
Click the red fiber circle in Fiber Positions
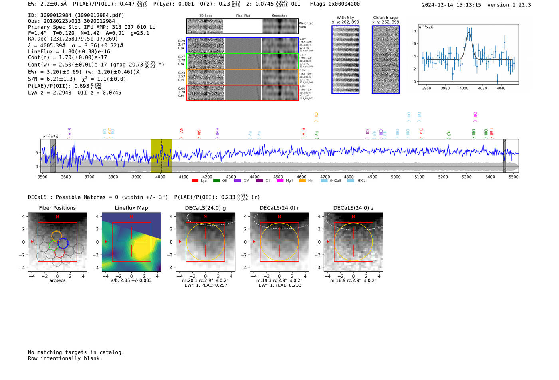(59, 252)
